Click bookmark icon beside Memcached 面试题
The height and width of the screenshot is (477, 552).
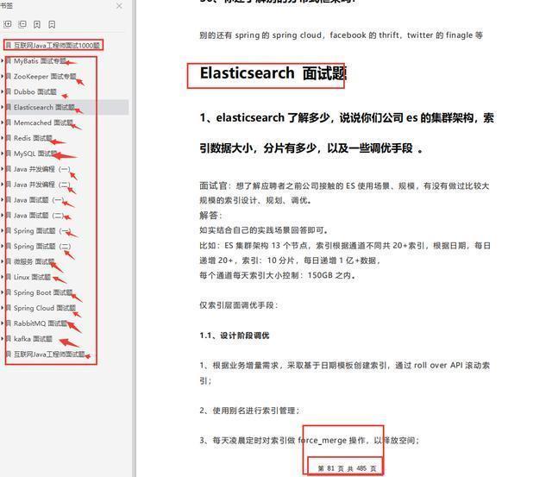coord(9,122)
